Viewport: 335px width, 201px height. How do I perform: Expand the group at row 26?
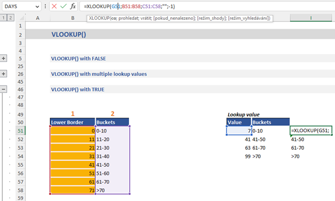click(x=3, y=74)
